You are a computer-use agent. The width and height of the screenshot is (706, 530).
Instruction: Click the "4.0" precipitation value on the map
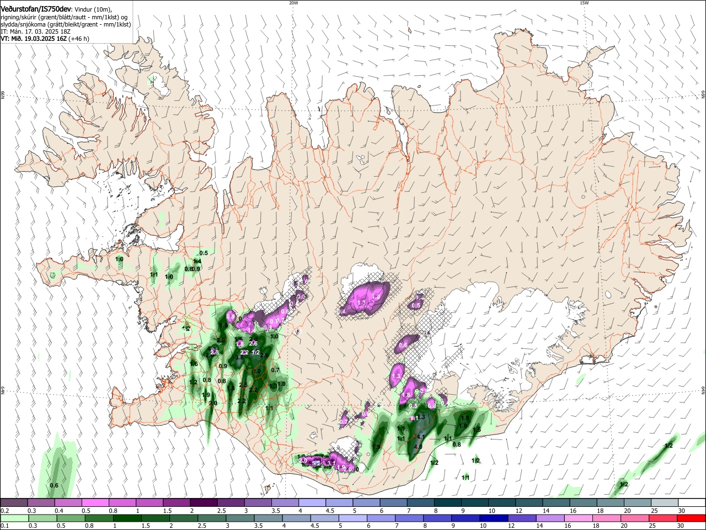coord(418,447)
